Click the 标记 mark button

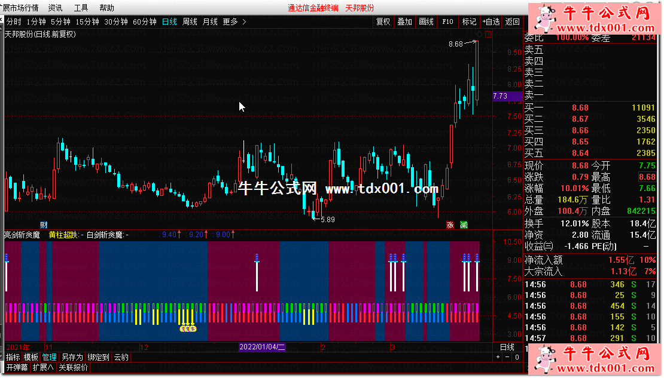tap(469, 21)
